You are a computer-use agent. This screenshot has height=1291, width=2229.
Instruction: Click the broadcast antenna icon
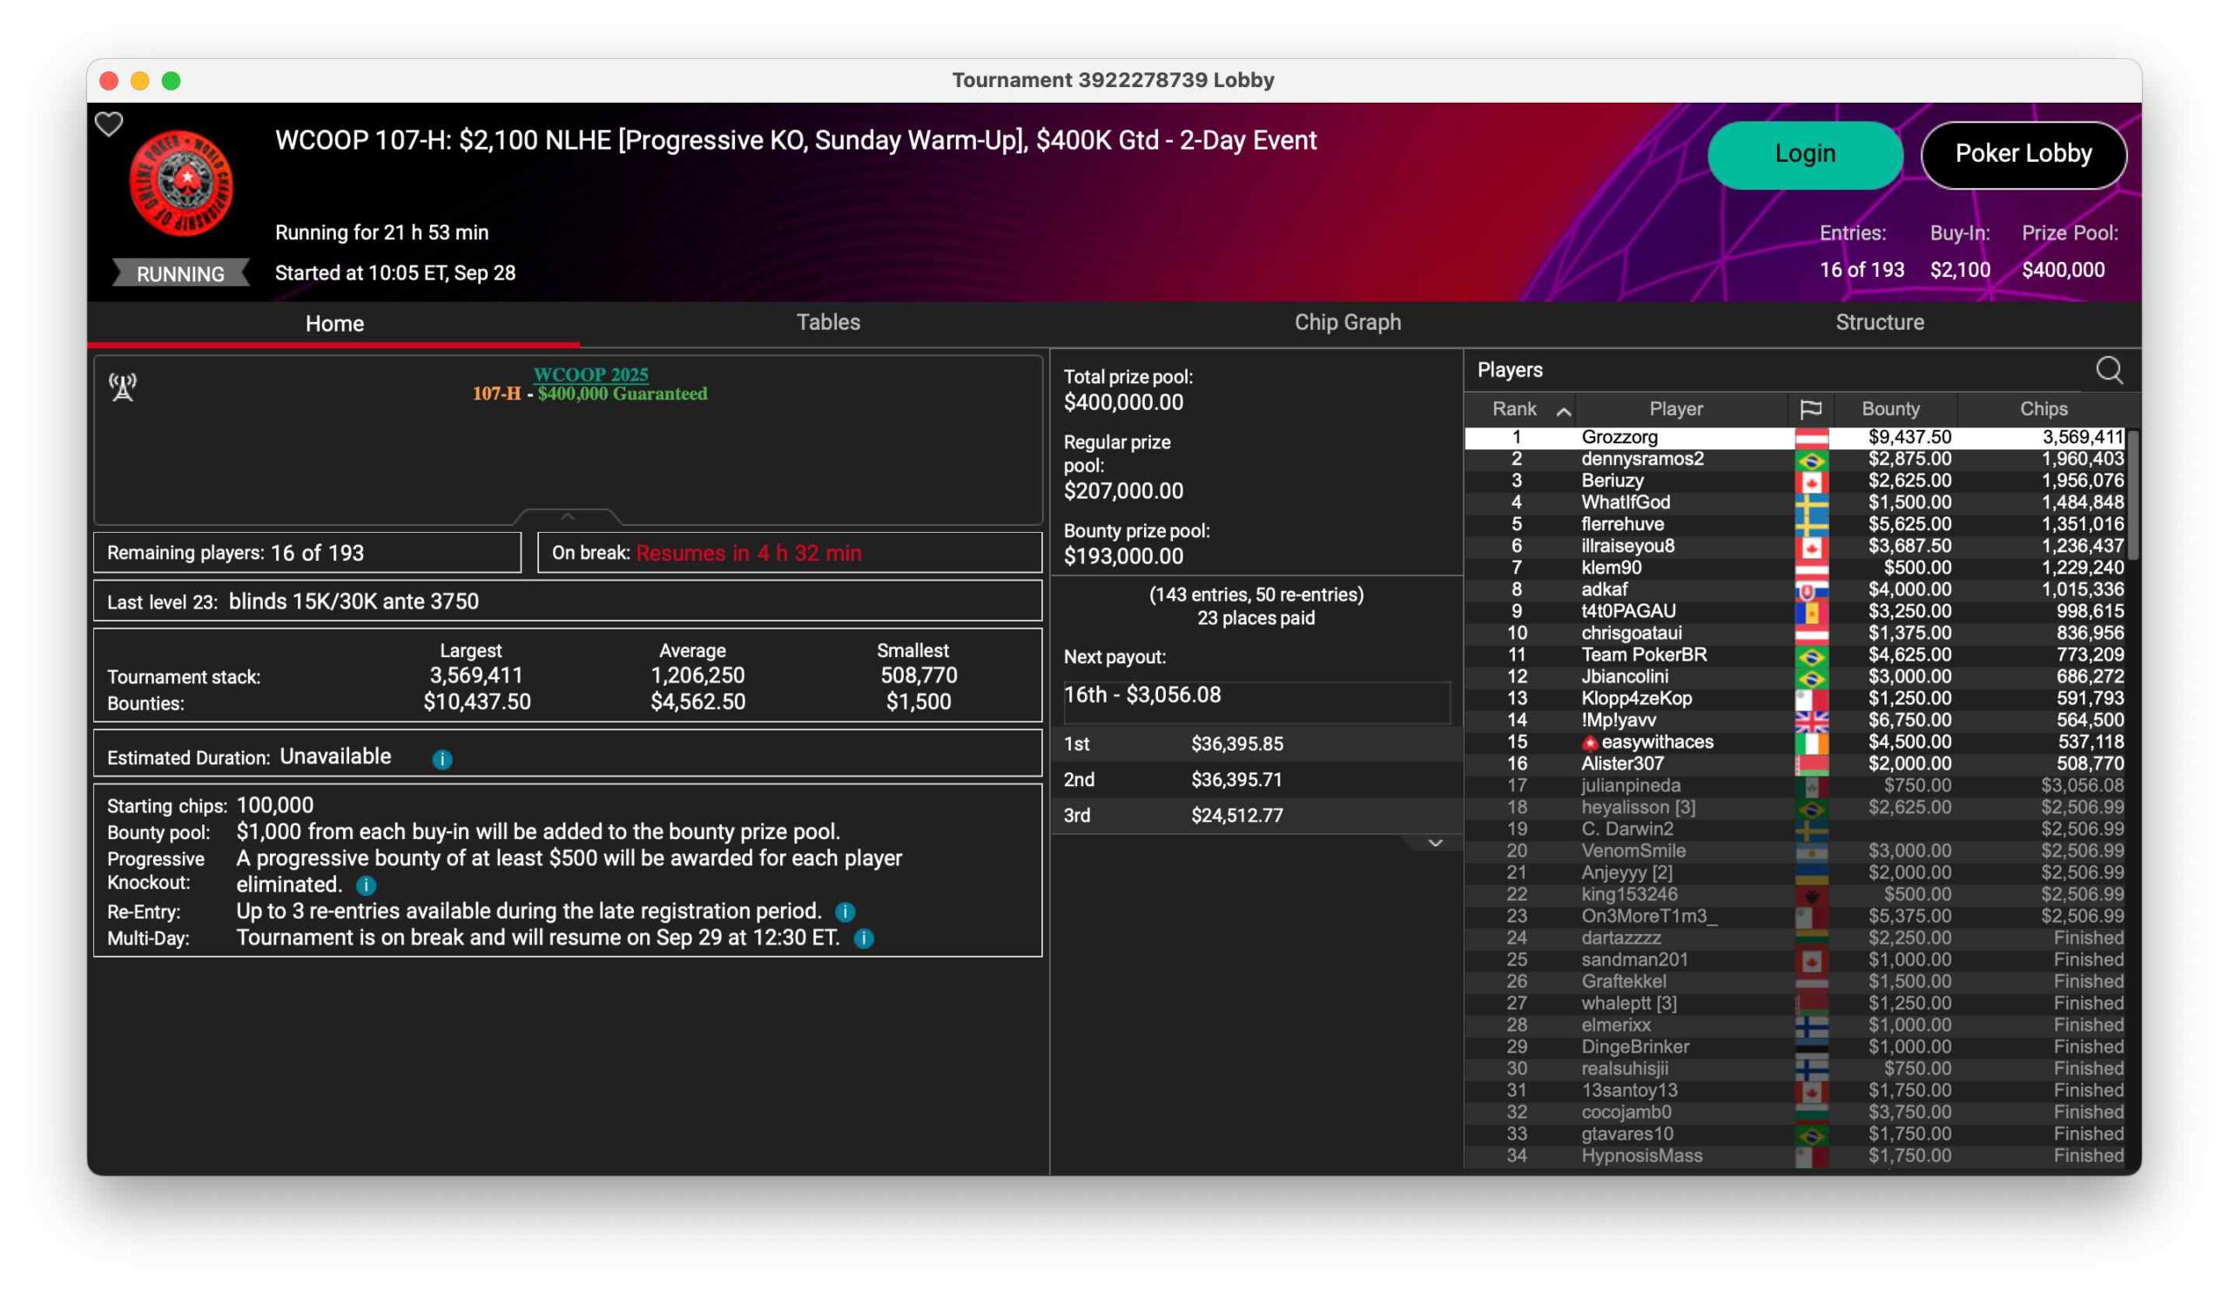tap(123, 387)
